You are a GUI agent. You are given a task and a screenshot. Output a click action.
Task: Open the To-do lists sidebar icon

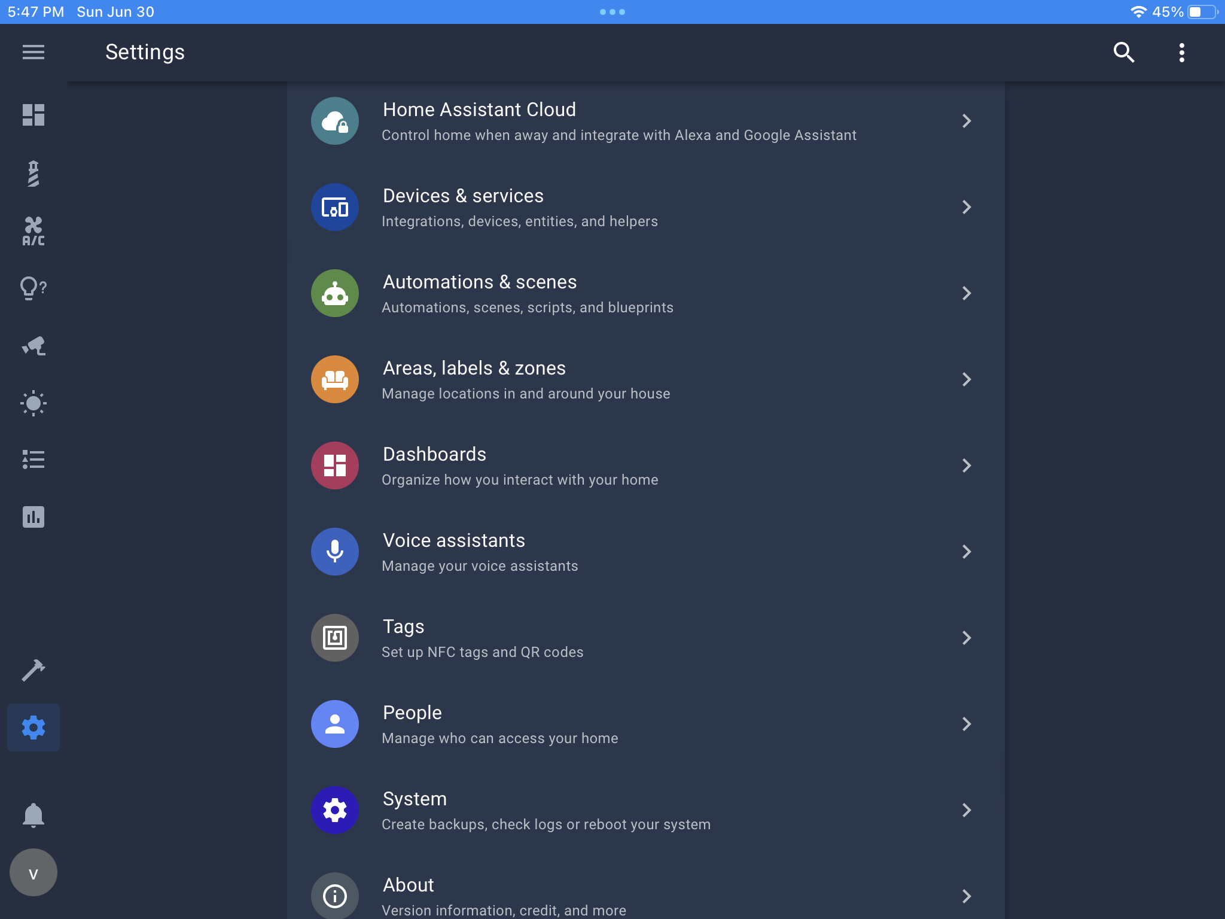(33, 459)
